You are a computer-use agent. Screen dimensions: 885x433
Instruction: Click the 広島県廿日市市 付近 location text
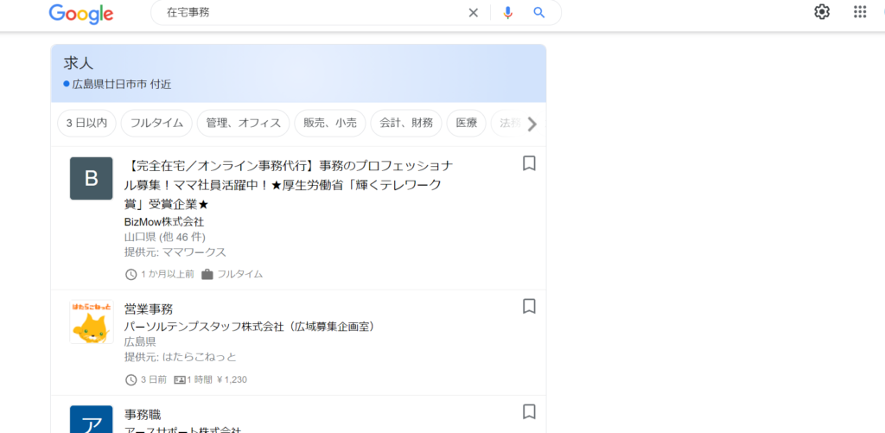(121, 85)
